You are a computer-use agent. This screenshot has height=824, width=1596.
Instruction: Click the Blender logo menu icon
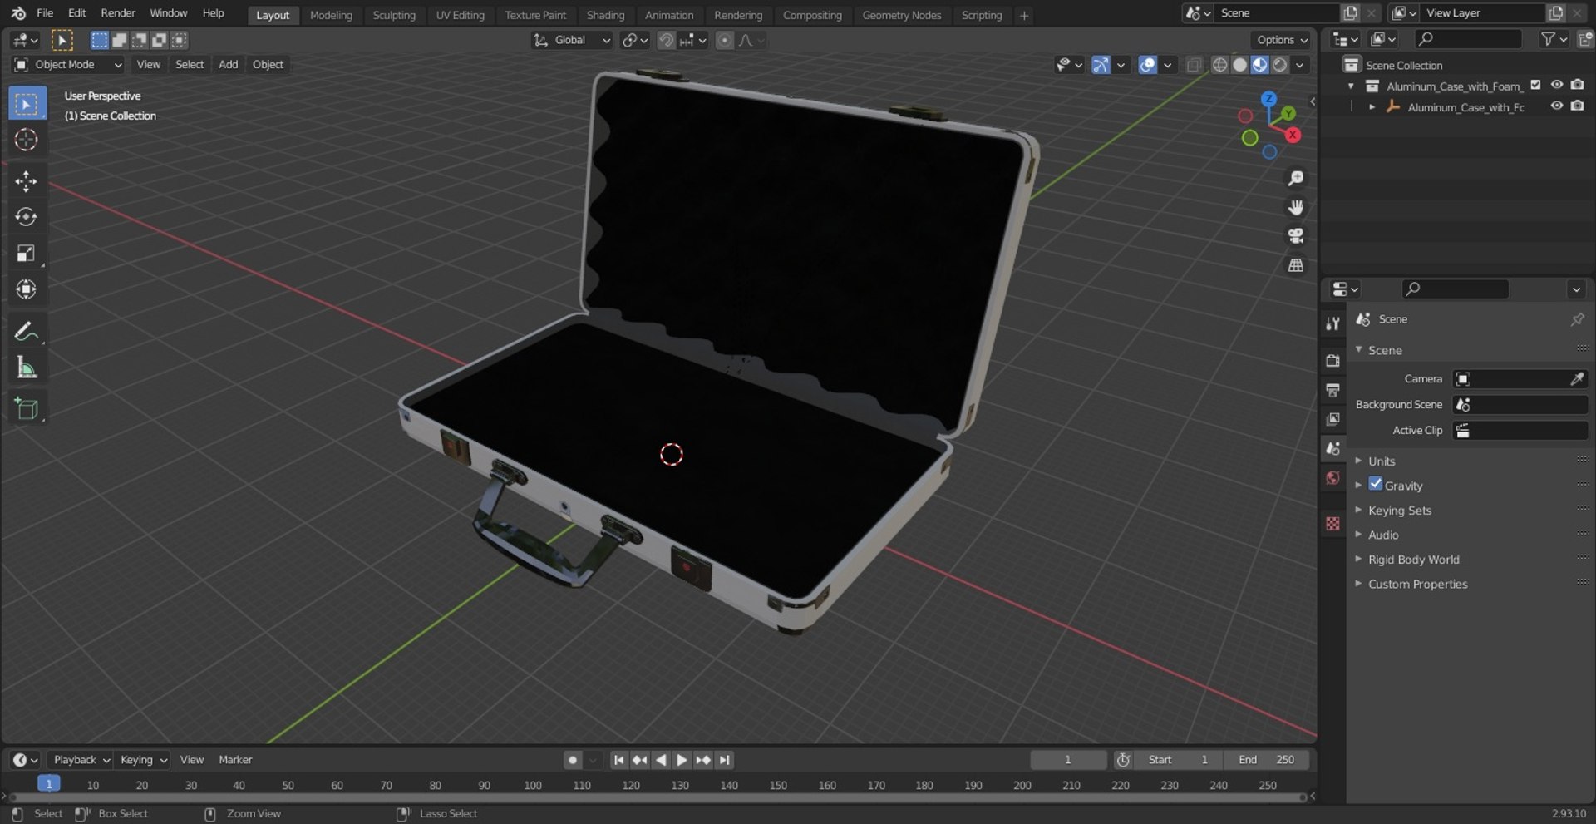click(x=18, y=13)
